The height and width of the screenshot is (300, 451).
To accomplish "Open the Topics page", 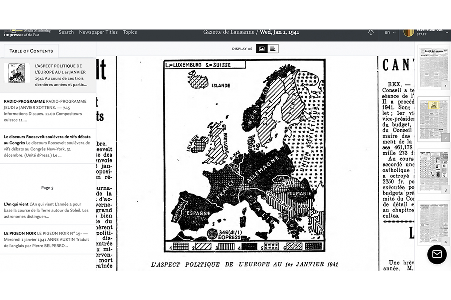I will pyautogui.click(x=130, y=32).
